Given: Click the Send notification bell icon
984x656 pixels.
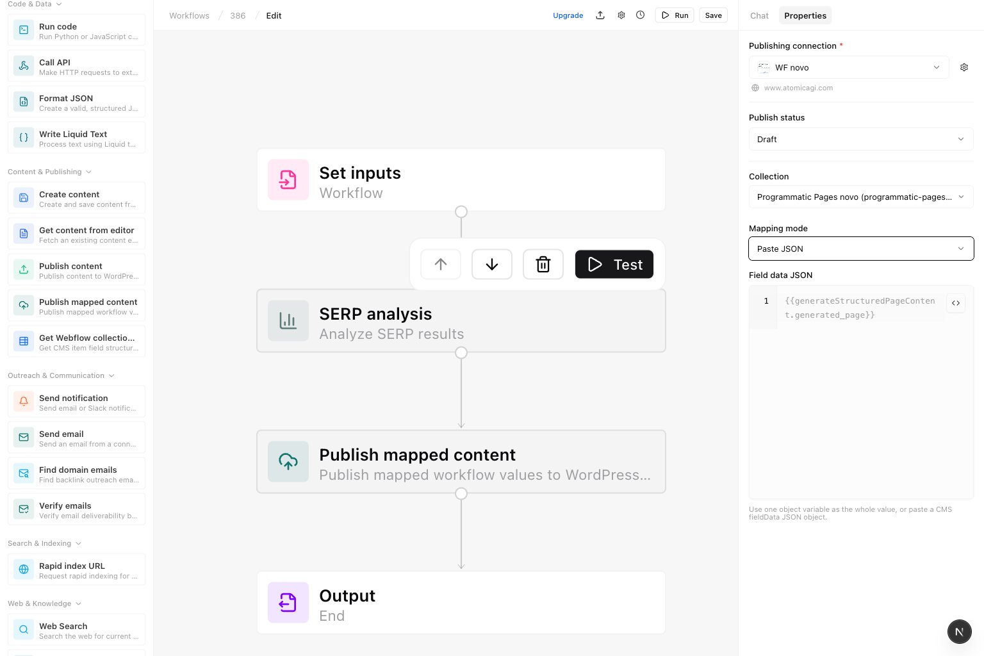Looking at the screenshot, I should (24, 402).
